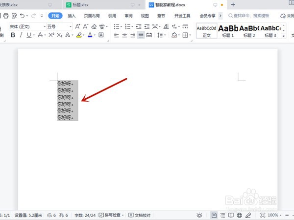Image resolution: width=294 pixels, height=220 pixels.
Task: Apply 标题 3 style
Action: click(270, 31)
